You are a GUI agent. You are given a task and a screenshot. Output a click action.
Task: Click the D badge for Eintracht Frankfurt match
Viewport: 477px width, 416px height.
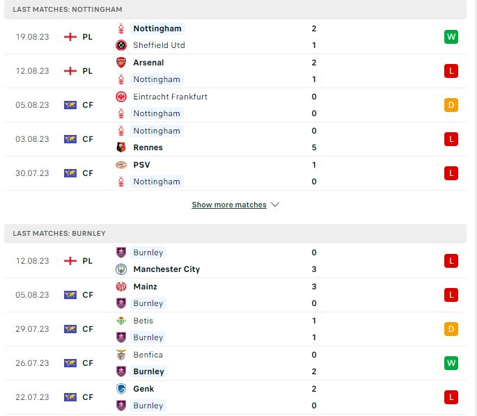(451, 105)
